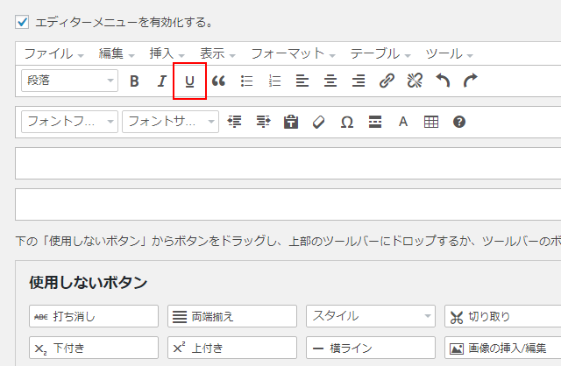Screen dimensions: 561x366
Task: Click the Bold formatting icon
Action: [134, 81]
